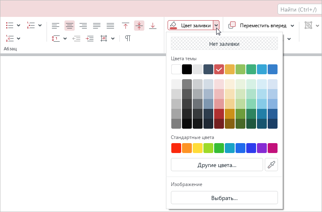Screen dimensions: 322x212
Task: Justify text across full width
Action: click(x=97, y=26)
